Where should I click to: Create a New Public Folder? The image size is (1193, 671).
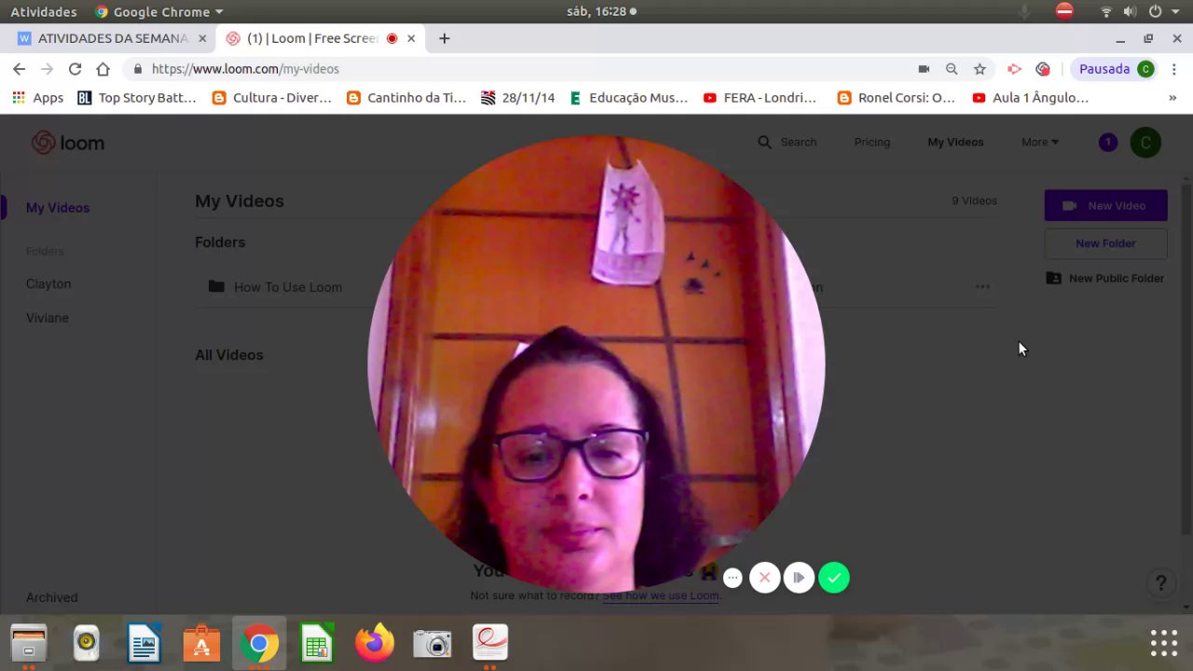pyautogui.click(x=1105, y=278)
